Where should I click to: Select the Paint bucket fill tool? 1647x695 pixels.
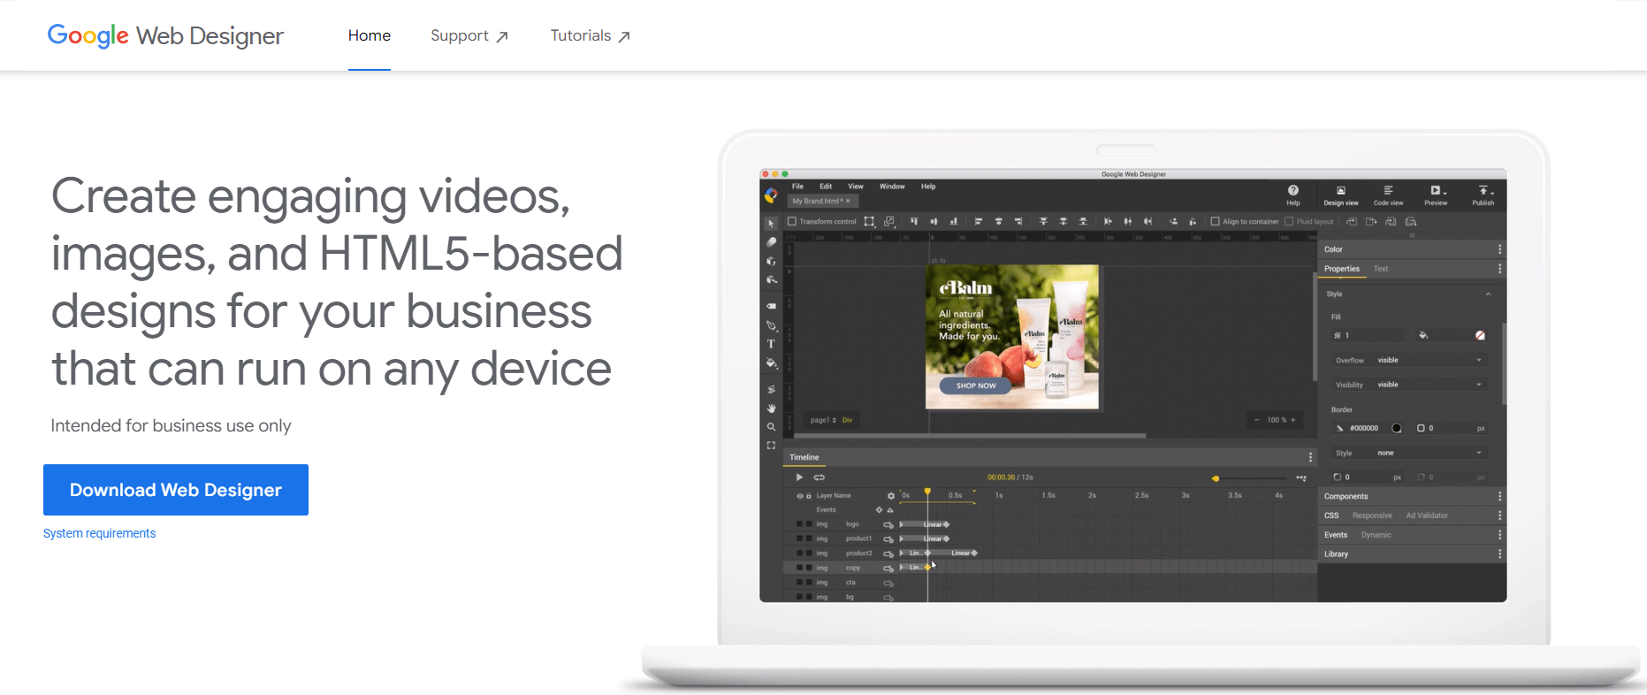pyautogui.click(x=771, y=363)
